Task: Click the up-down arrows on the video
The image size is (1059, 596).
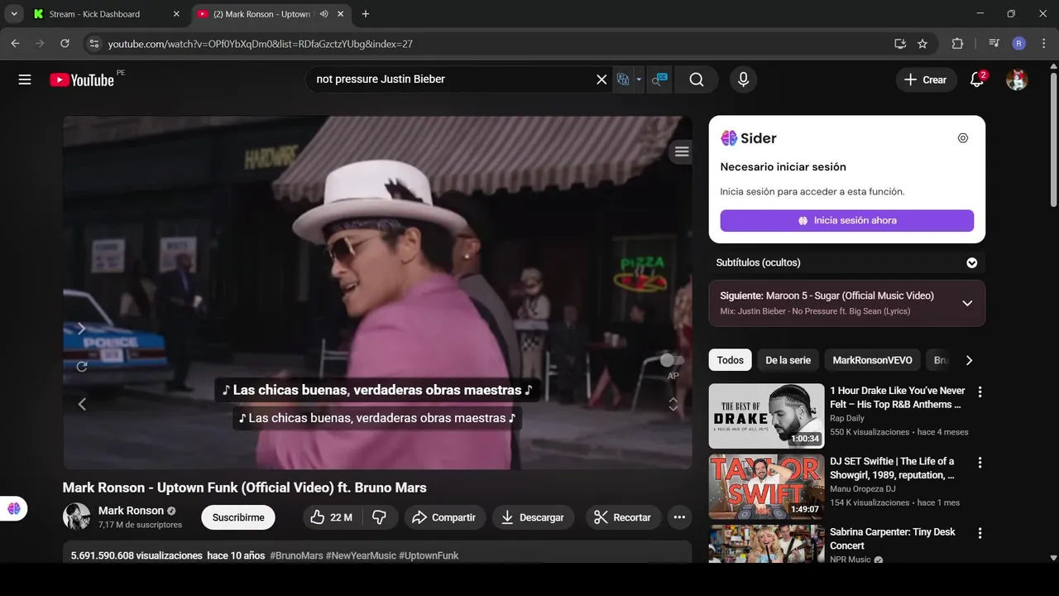Action: [x=673, y=404]
